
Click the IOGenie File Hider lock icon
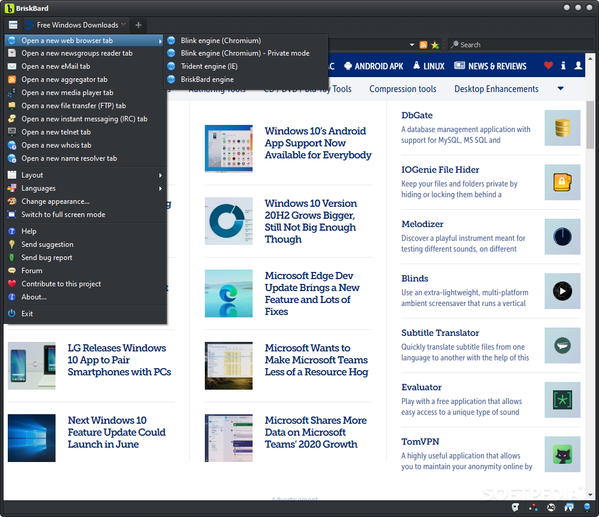pyautogui.click(x=563, y=182)
